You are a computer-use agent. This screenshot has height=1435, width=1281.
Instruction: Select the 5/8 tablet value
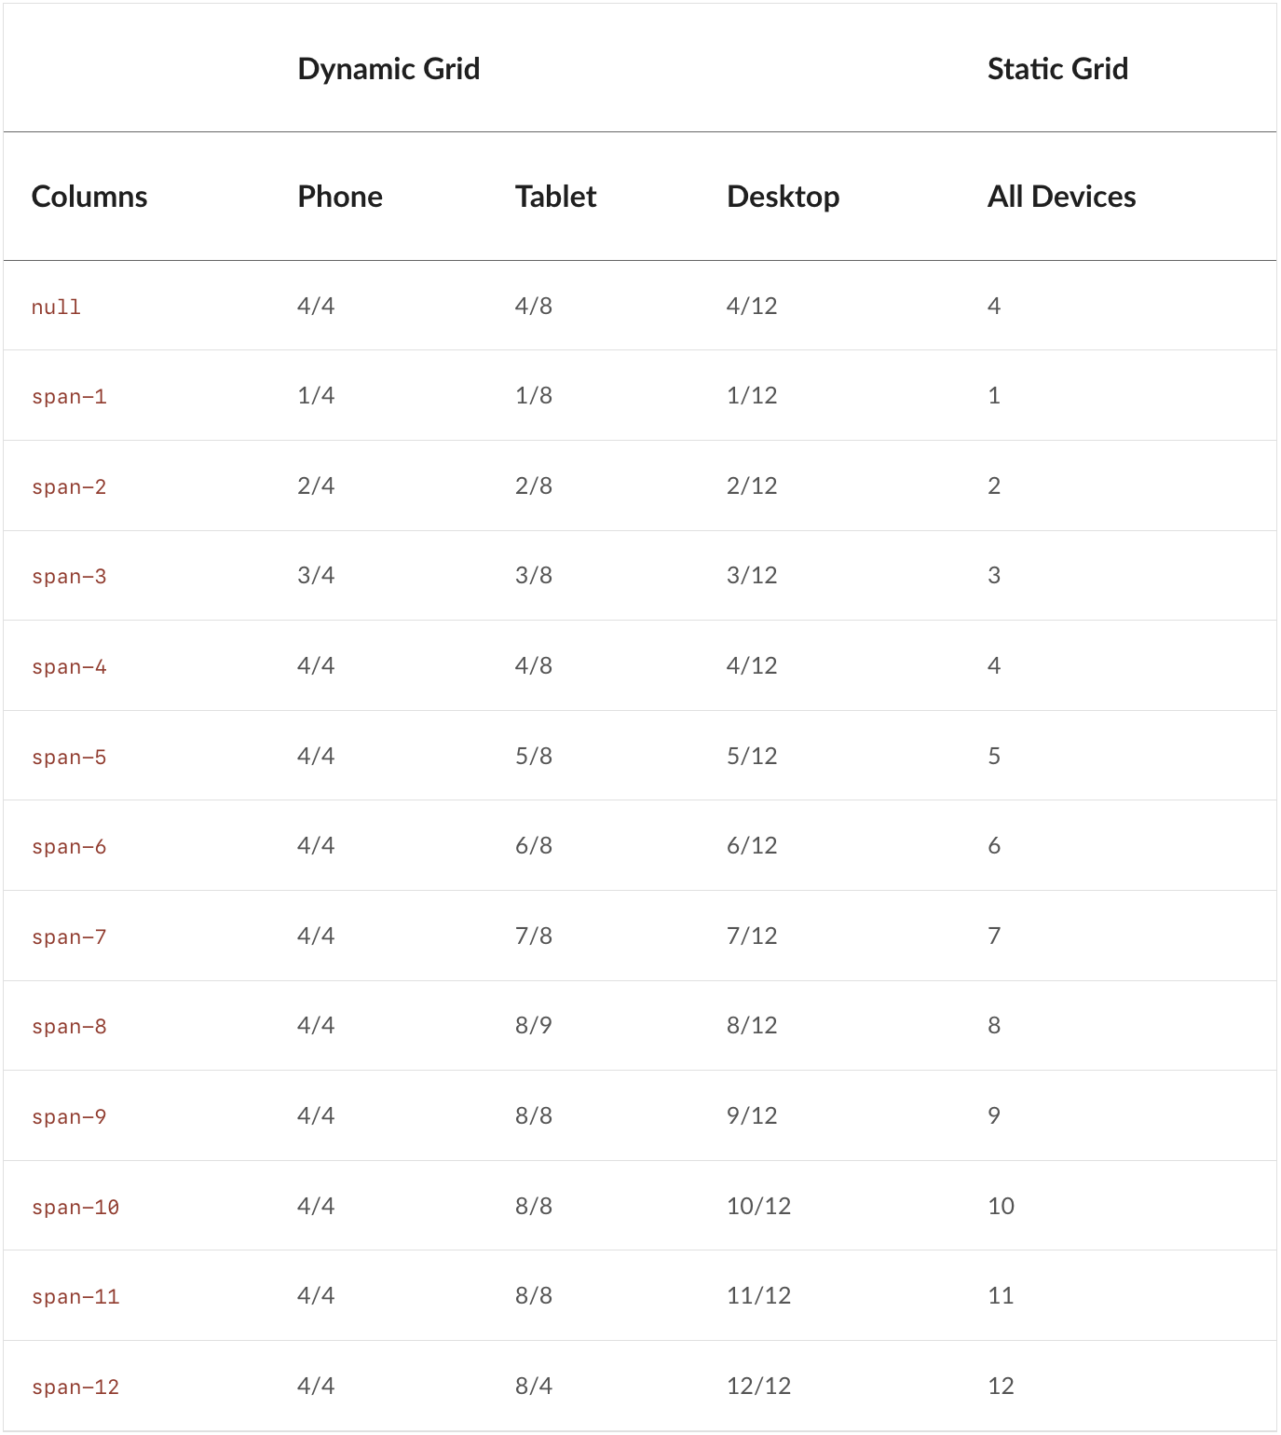[x=533, y=757]
